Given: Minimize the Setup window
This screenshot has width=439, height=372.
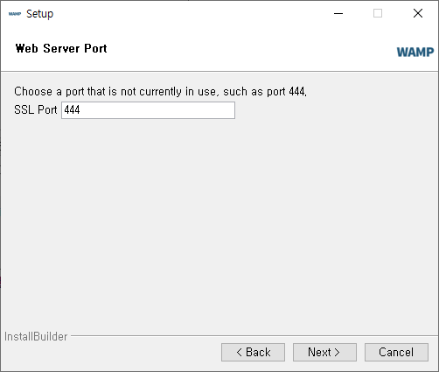Looking at the screenshot, I should (338, 13).
